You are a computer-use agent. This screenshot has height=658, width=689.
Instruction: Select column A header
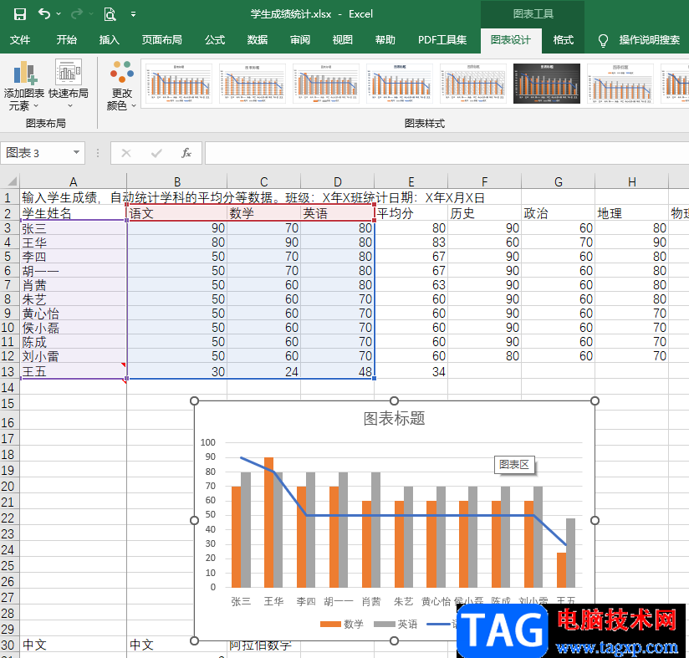(74, 181)
